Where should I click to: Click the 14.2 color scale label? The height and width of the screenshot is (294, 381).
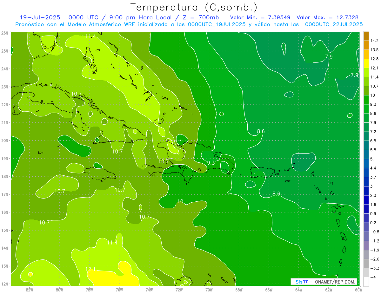pos(374,41)
